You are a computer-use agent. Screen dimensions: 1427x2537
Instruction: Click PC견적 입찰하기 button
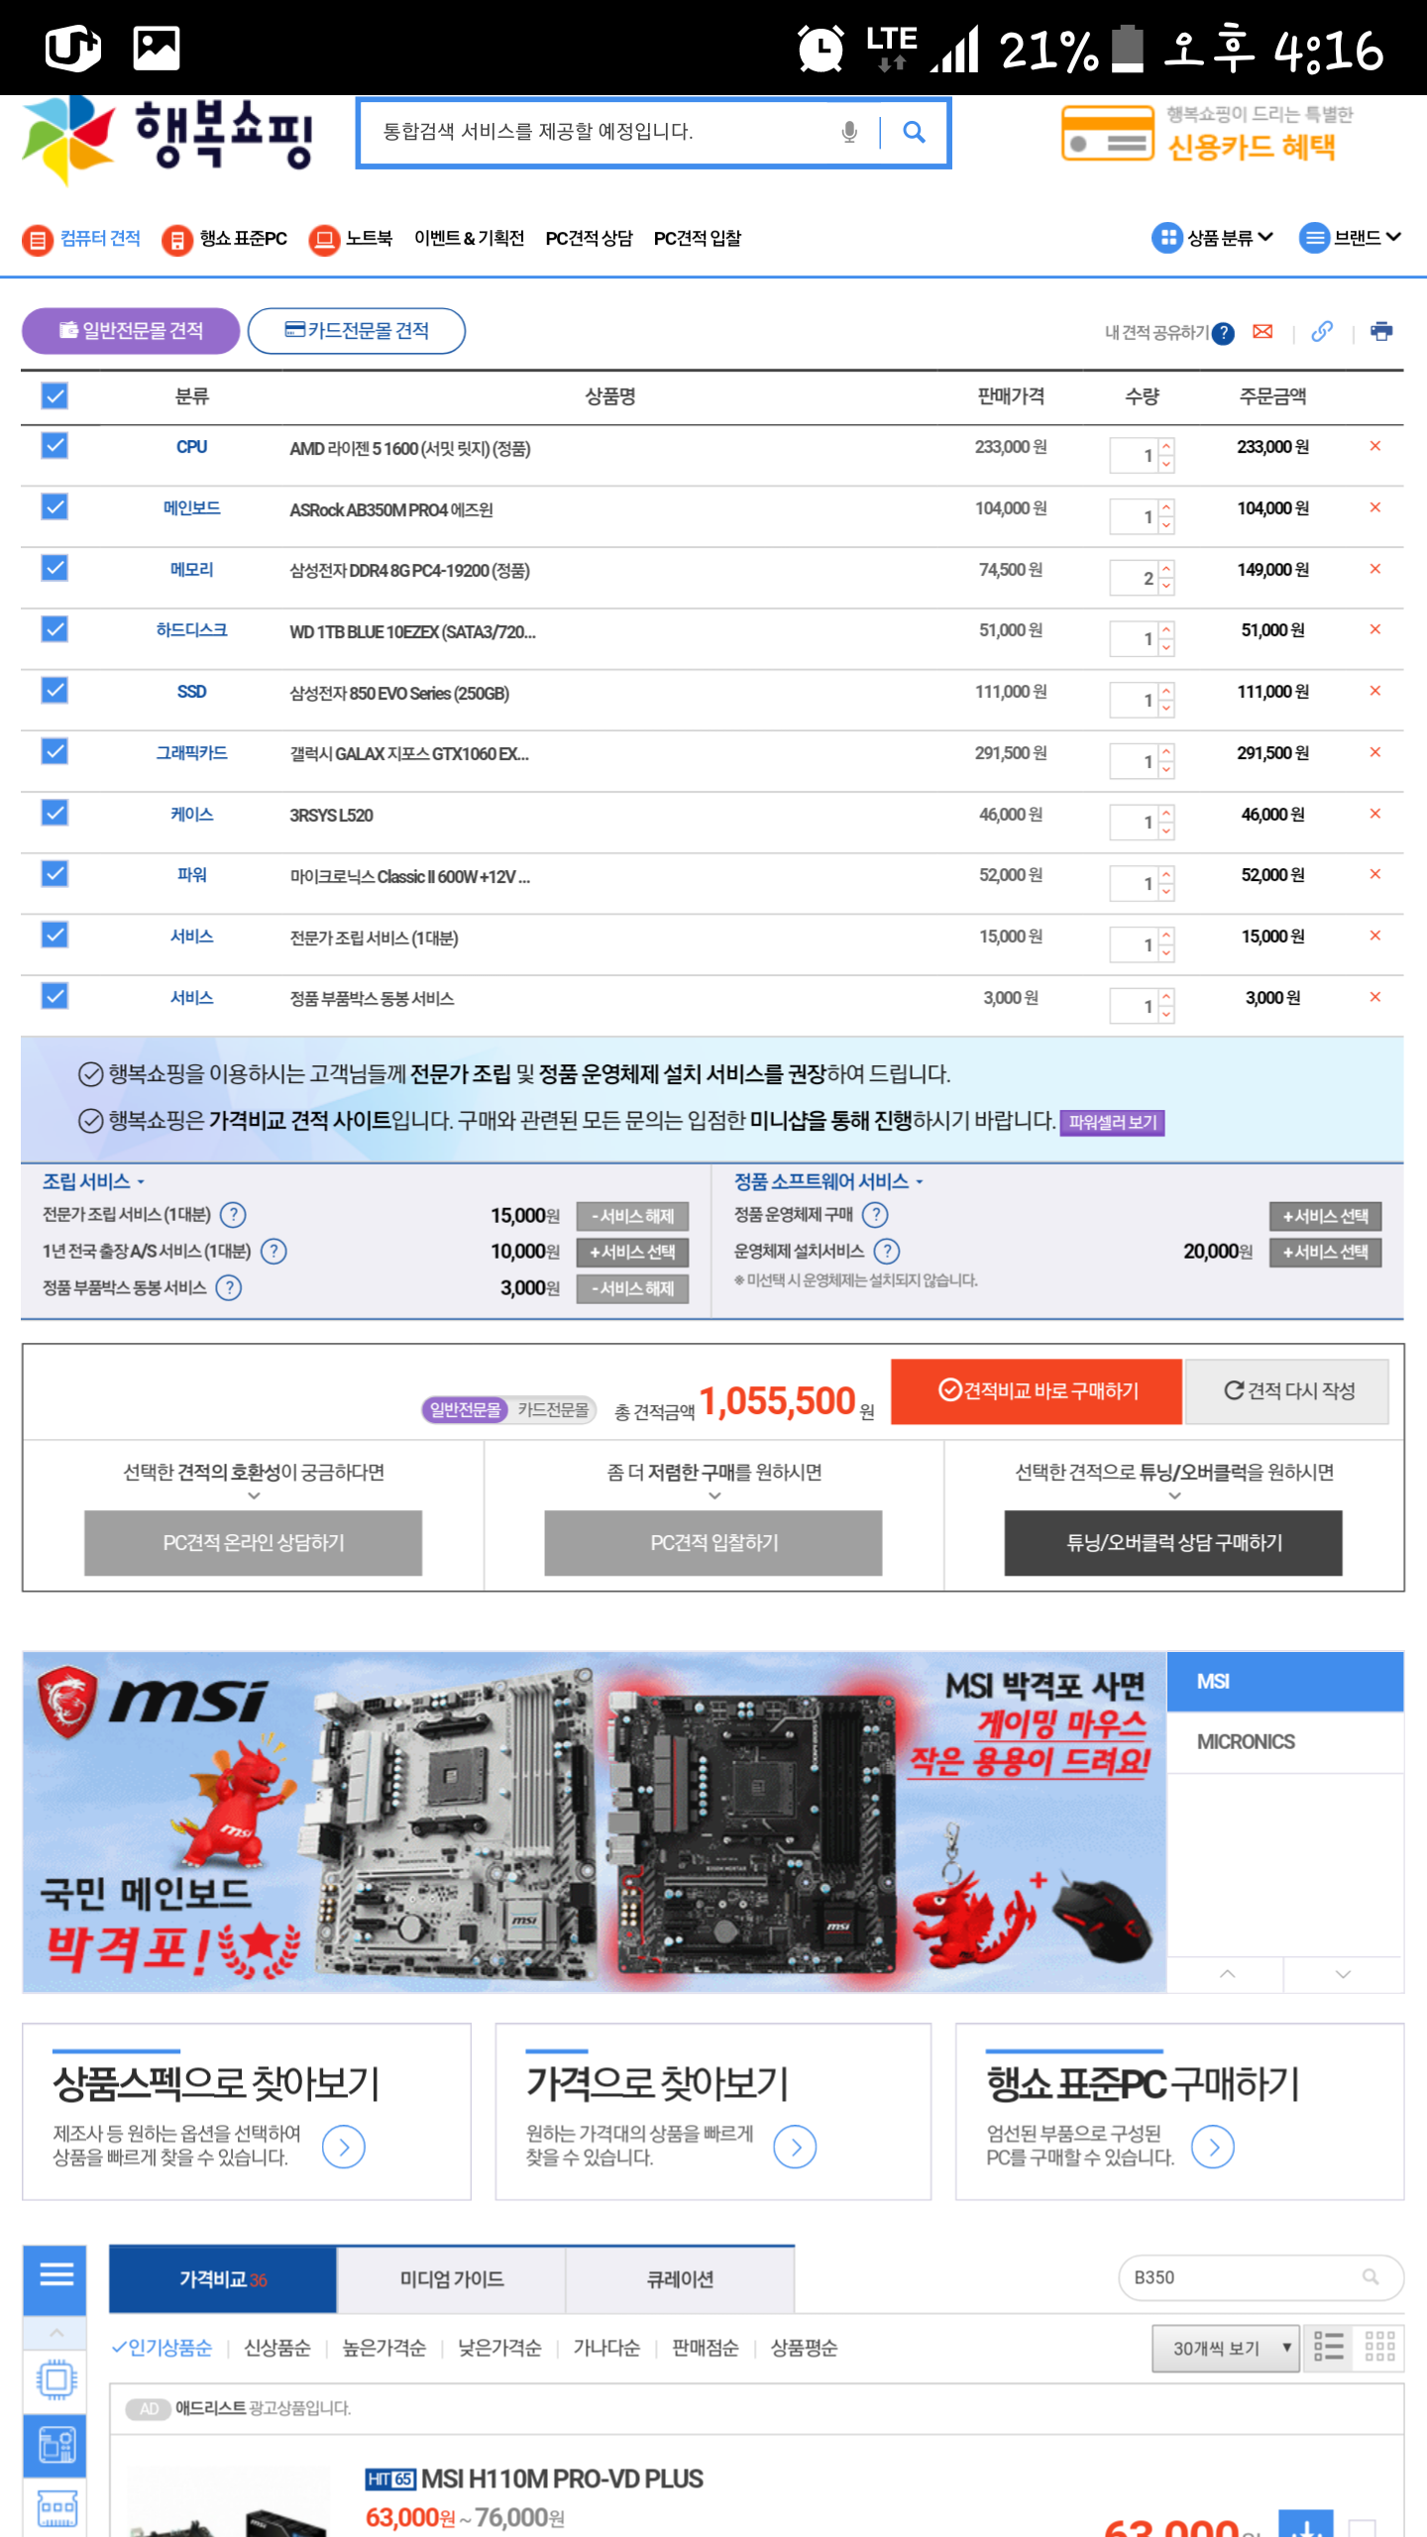point(713,1543)
